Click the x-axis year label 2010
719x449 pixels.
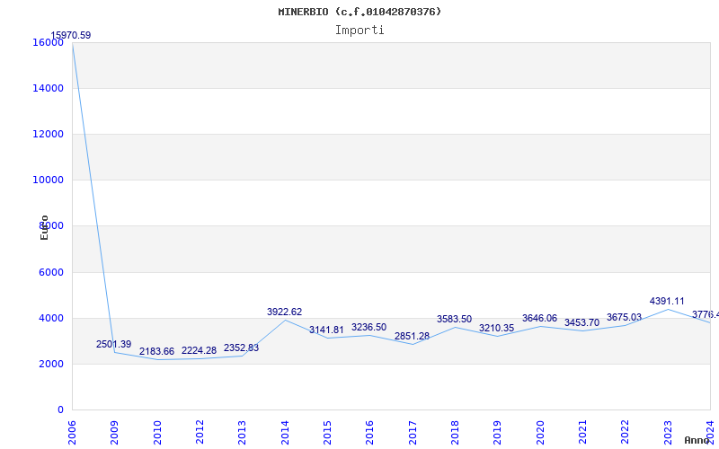(x=157, y=433)
